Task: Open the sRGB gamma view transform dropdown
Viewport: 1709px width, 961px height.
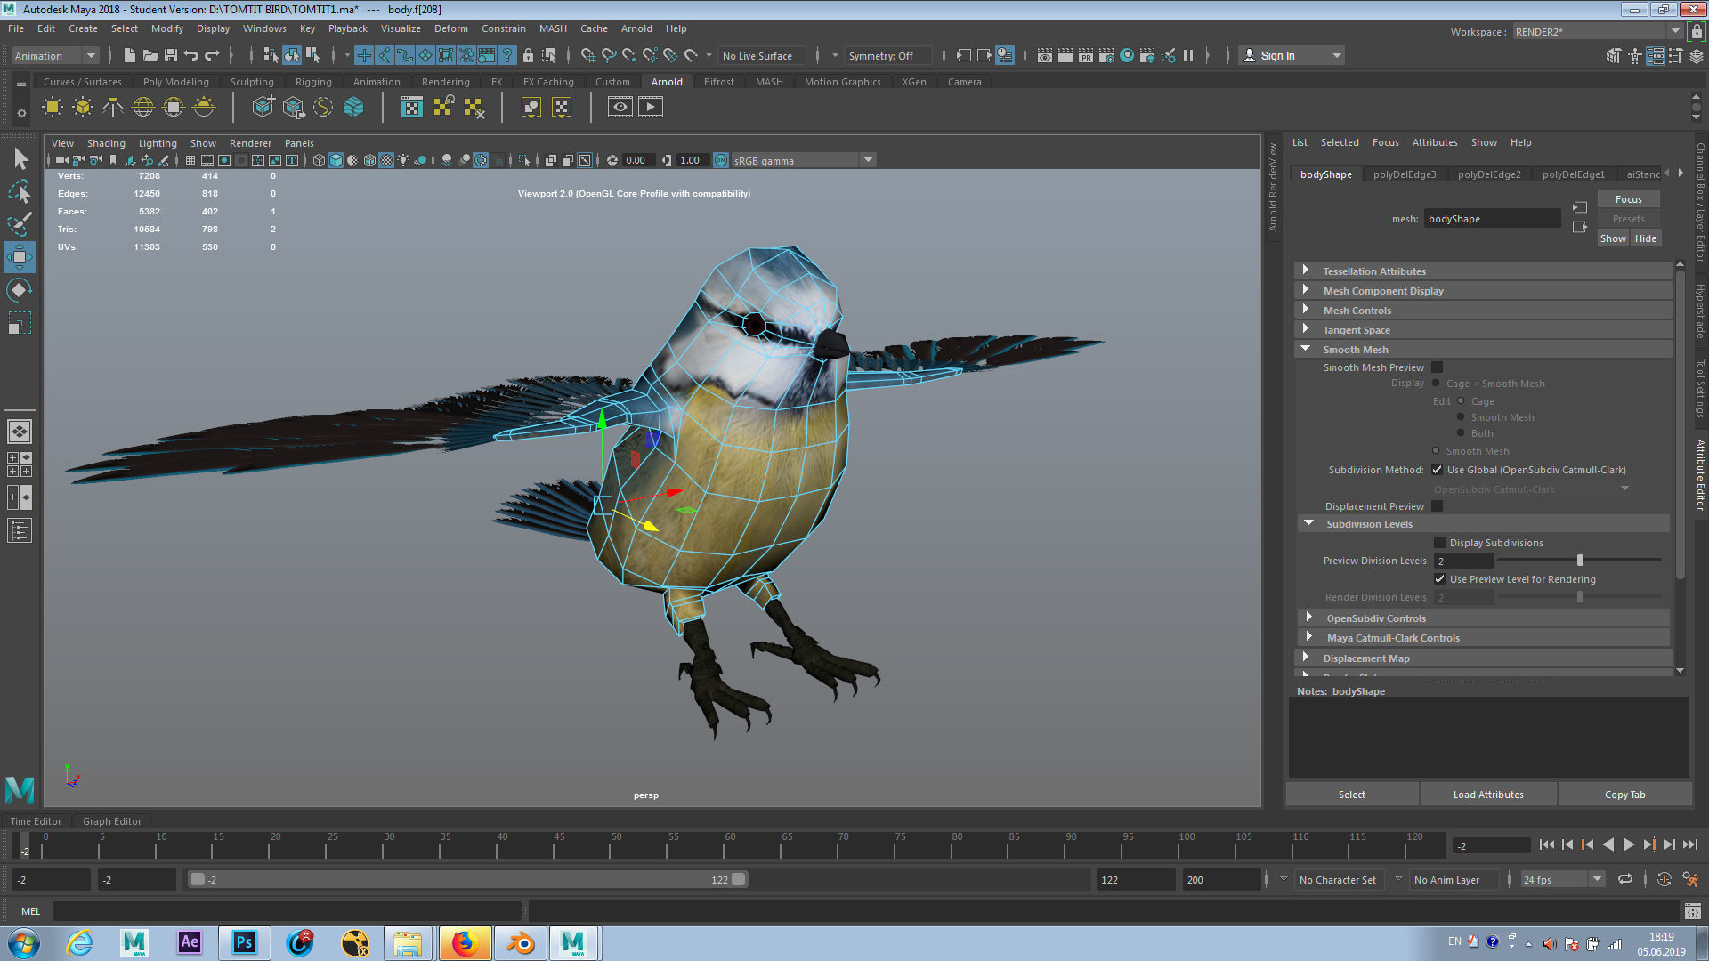Action: pyautogui.click(x=804, y=160)
